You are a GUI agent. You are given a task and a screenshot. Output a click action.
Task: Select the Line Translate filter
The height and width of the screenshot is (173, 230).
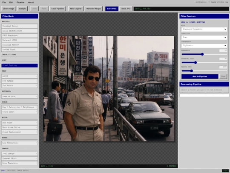pos(20,163)
